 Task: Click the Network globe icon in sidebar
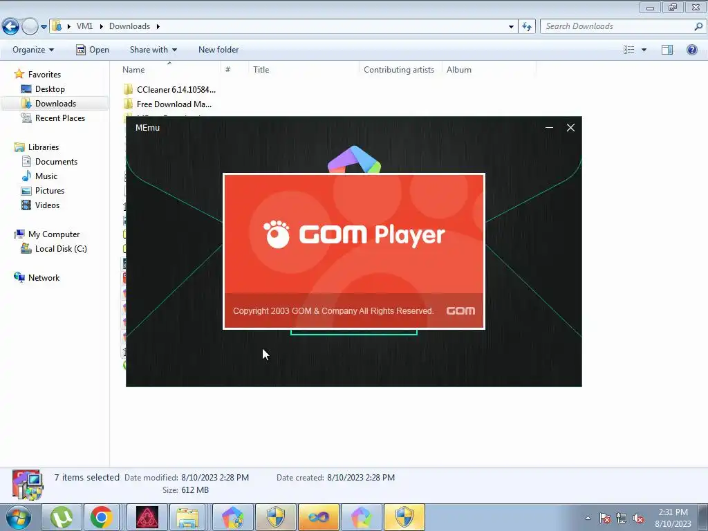[19, 278]
